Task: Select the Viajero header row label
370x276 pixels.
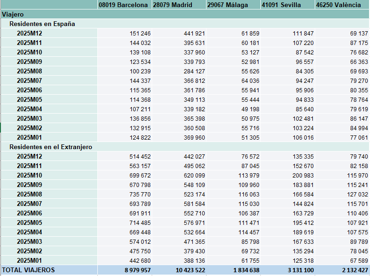Action: click(13, 15)
